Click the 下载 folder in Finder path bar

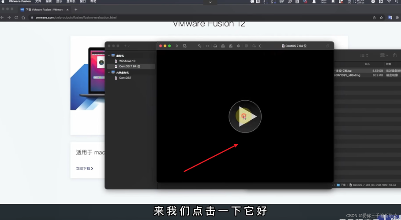click(x=341, y=185)
